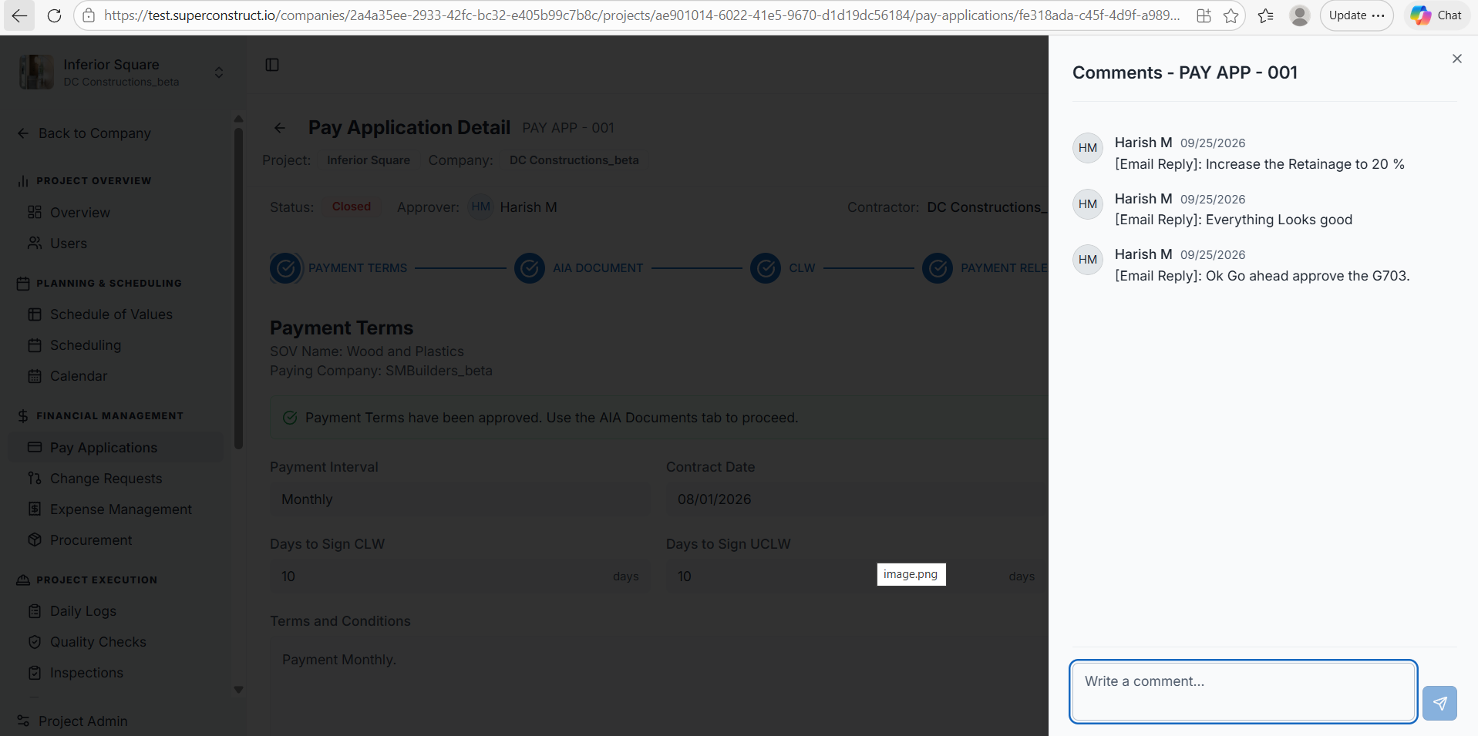Open Calendar in the sidebar
This screenshot has width=1478, height=736.
pyautogui.click(x=79, y=376)
